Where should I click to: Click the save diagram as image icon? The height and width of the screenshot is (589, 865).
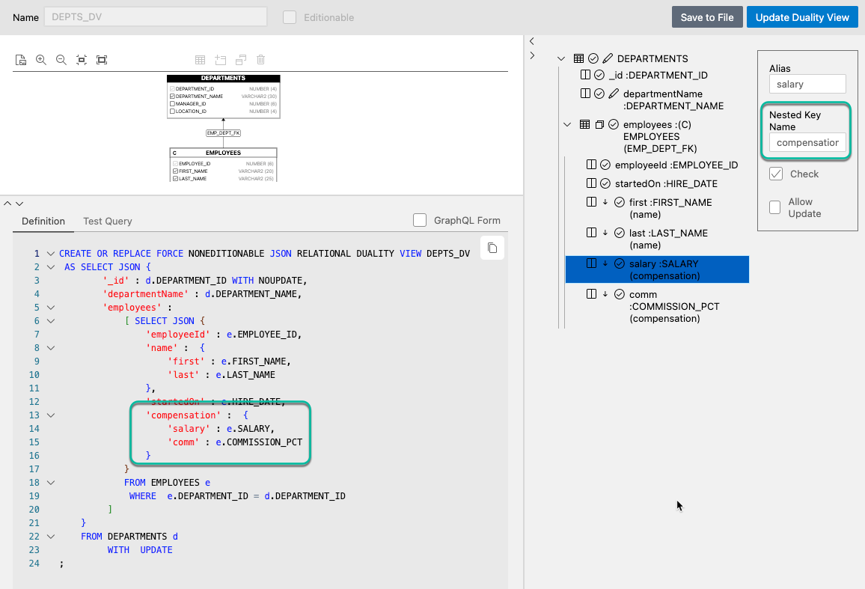click(20, 60)
